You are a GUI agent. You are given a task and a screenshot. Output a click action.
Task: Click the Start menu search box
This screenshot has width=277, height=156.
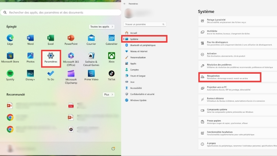(61, 13)
